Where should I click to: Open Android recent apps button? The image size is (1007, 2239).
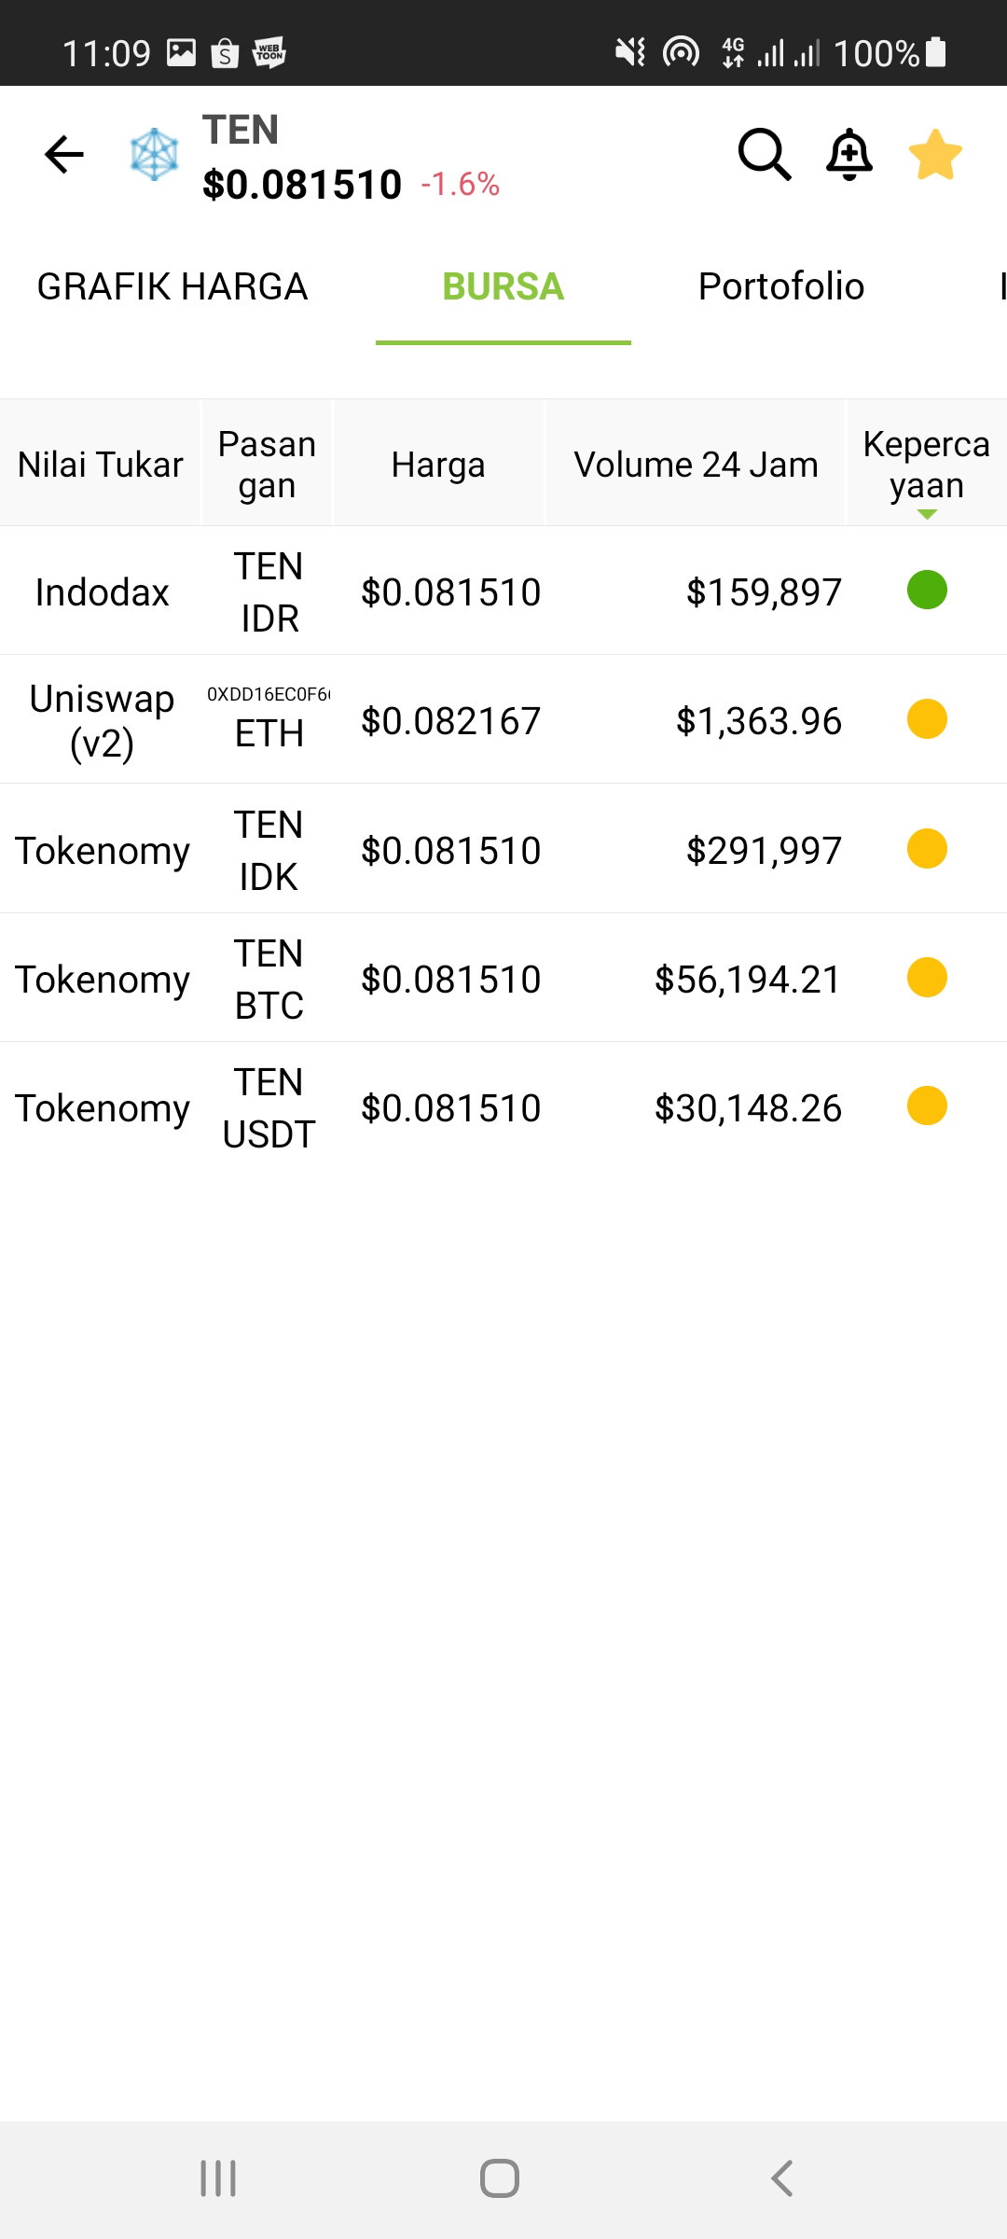tap(218, 2178)
